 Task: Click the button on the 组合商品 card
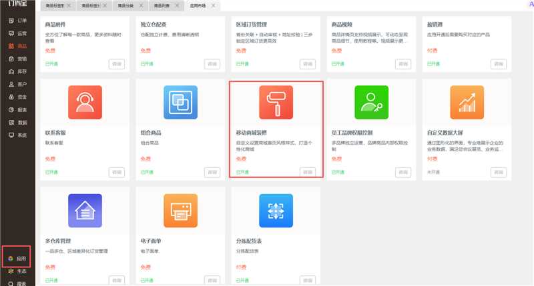212,173
